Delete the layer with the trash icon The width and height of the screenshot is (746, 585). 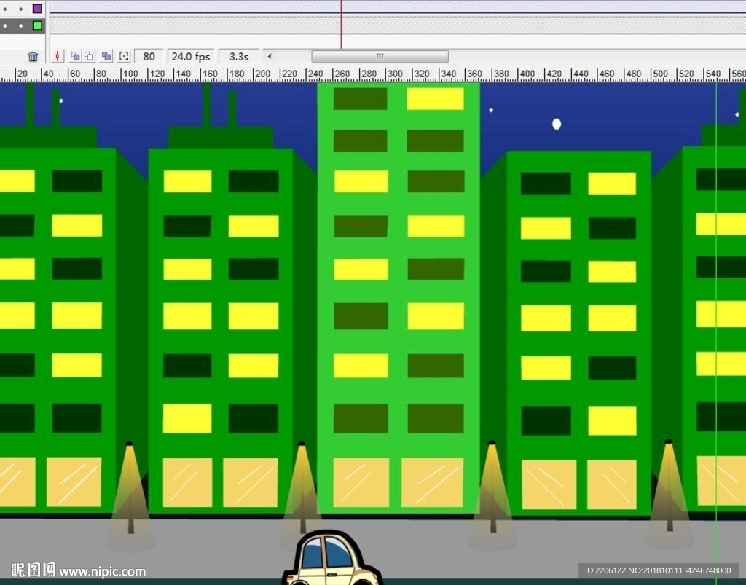pyautogui.click(x=33, y=57)
